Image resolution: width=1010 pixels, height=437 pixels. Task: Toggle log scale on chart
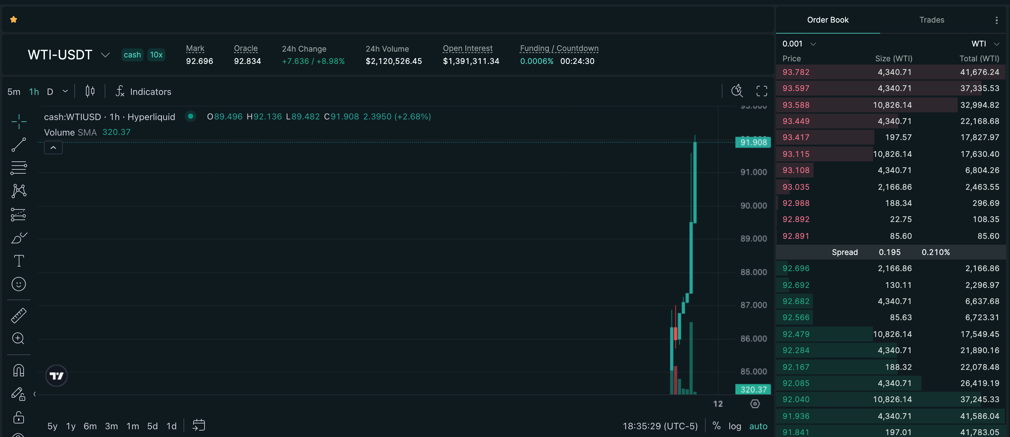coord(734,426)
